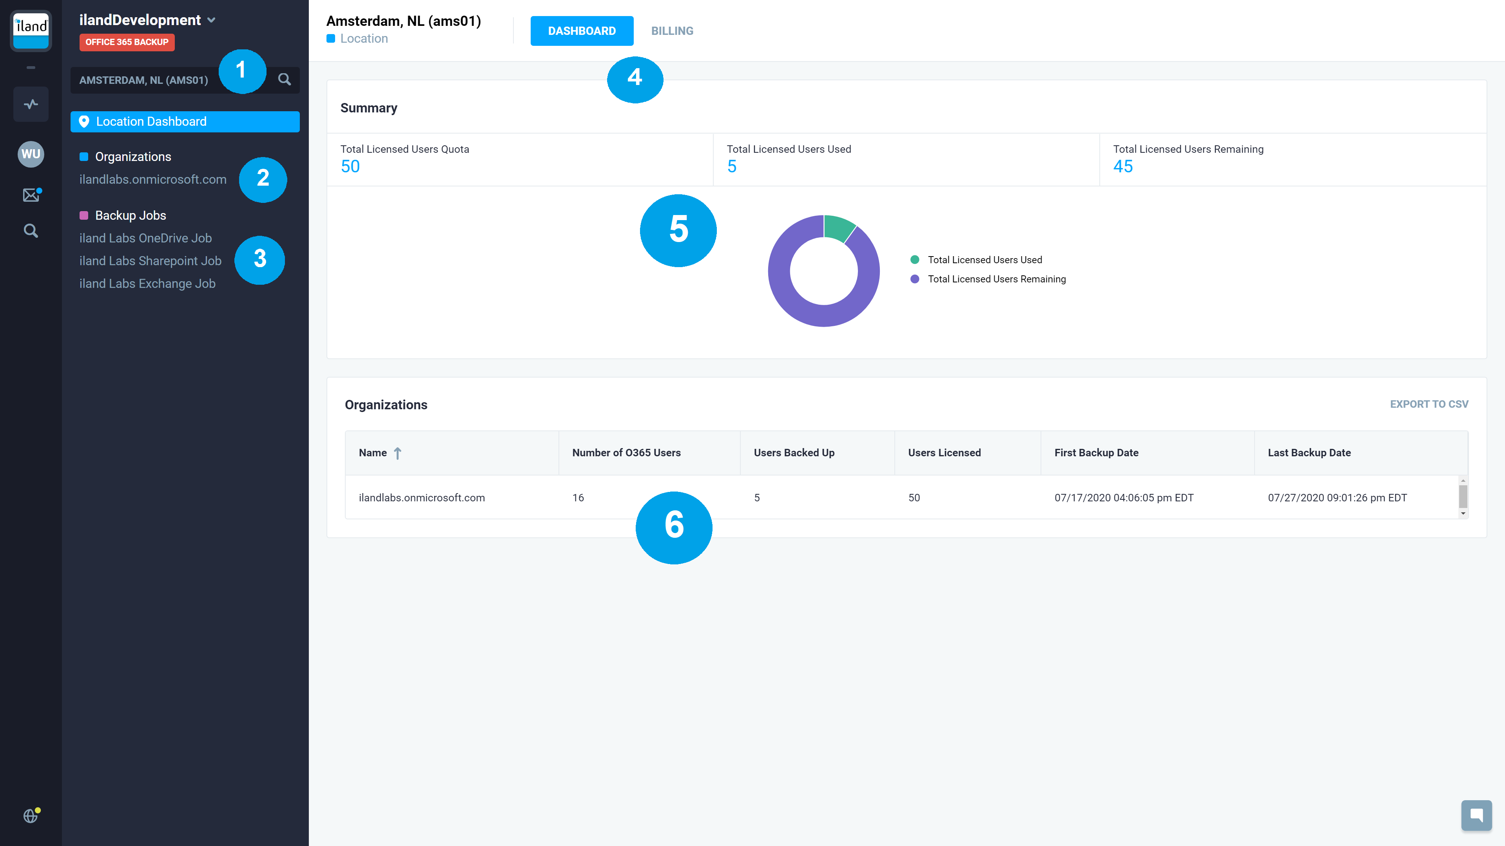The width and height of the screenshot is (1505, 846).
Task: Open the mail notifications icon
Action: click(x=31, y=195)
